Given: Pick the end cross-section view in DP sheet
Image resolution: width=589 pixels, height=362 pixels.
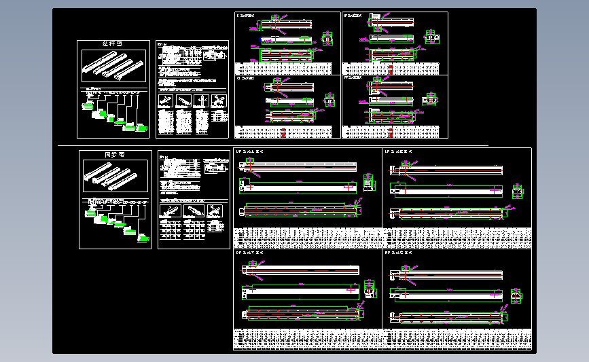Looking at the screenshot, I should [370, 289].
